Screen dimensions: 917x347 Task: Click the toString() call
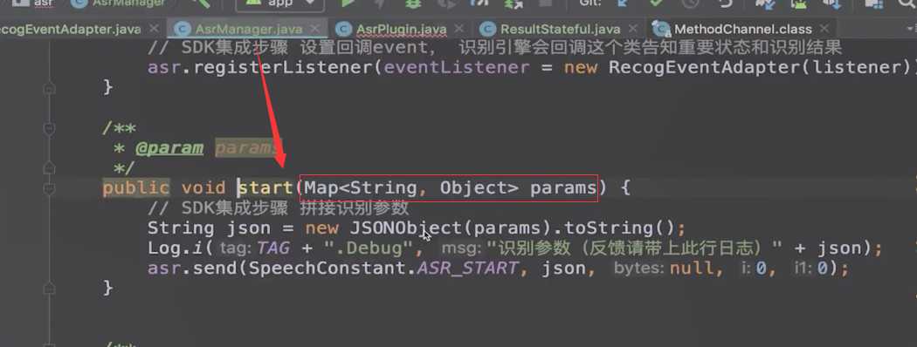[x=620, y=228]
